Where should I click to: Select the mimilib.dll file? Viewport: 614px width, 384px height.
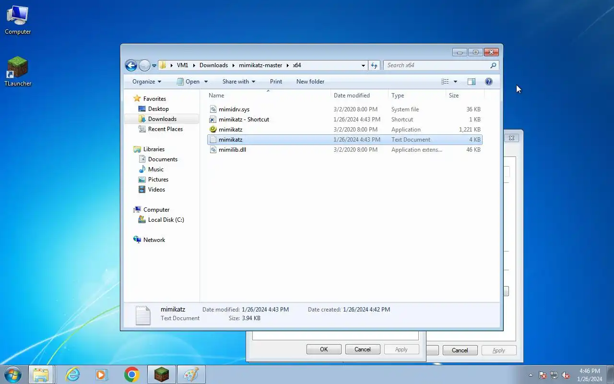pyautogui.click(x=344, y=150)
